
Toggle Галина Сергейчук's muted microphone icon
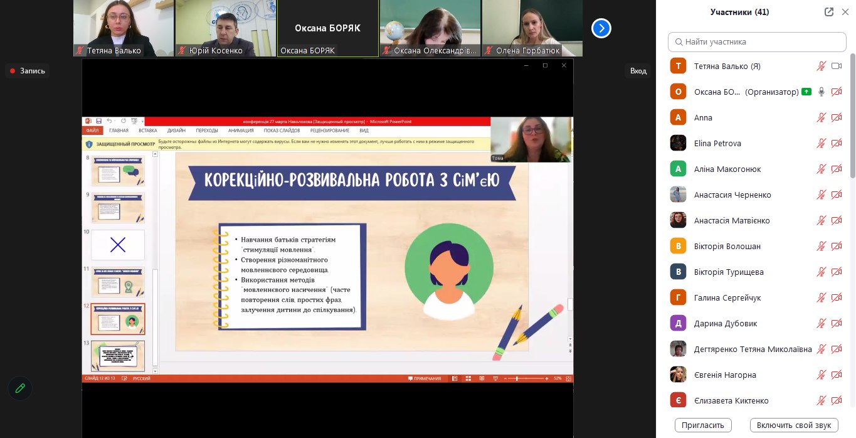coord(821,297)
